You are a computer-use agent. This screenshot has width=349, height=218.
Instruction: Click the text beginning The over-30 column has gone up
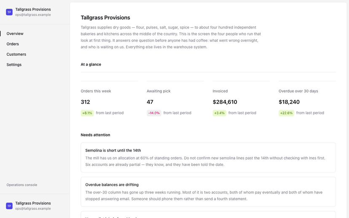click(x=204, y=196)
